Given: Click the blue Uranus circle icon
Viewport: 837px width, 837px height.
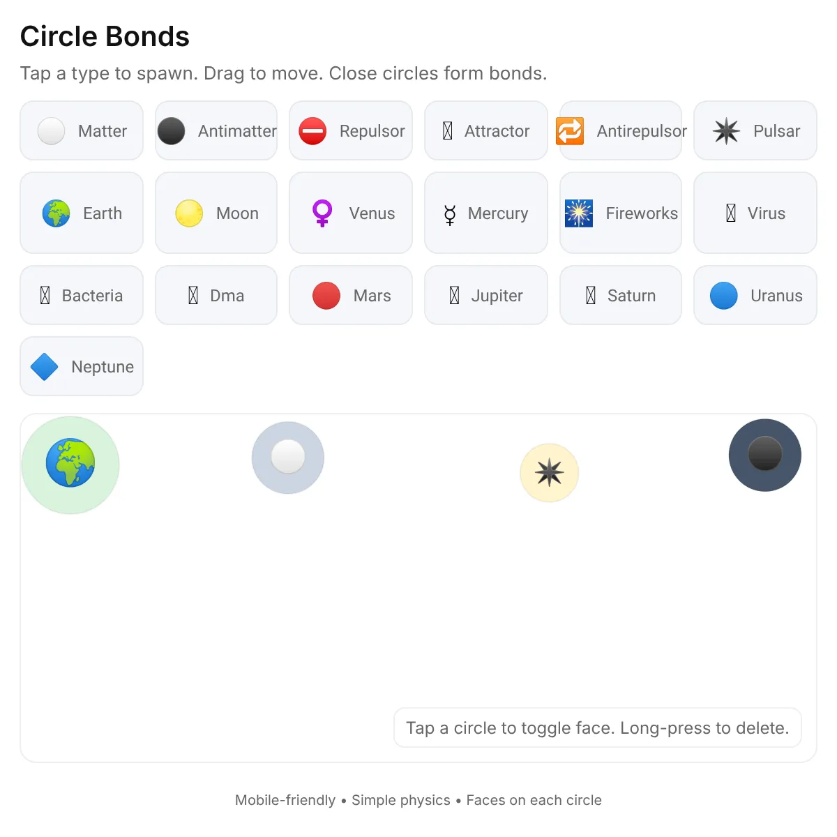Looking at the screenshot, I should click(x=724, y=295).
